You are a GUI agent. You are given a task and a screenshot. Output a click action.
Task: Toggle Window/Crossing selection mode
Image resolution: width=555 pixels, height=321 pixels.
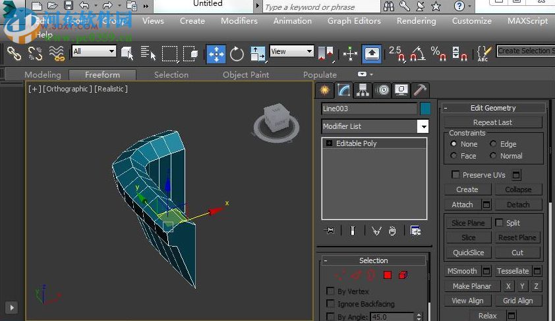pyautogui.click(x=190, y=54)
